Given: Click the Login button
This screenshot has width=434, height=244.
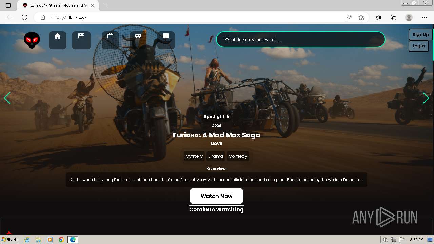Looking at the screenshot, I should [418, 46].
